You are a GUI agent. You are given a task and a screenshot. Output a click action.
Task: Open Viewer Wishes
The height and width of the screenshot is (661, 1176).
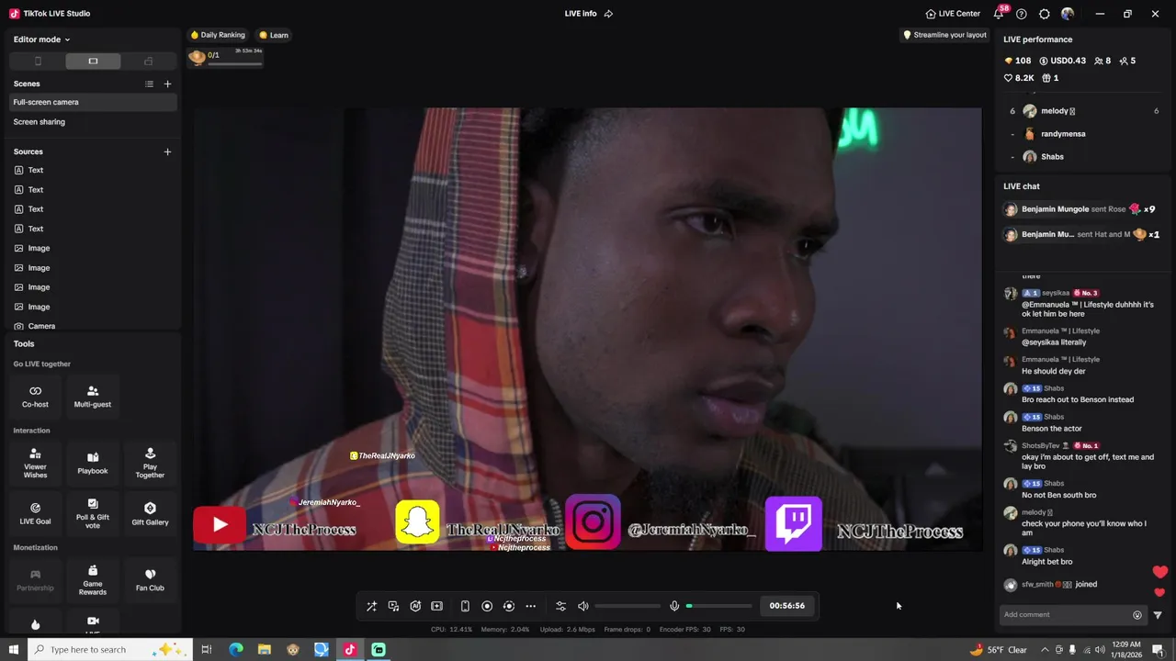(35, 464)
